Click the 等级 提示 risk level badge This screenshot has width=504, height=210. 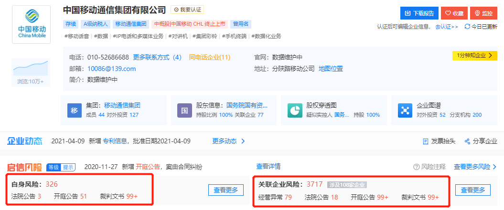(x=61, y=167)
